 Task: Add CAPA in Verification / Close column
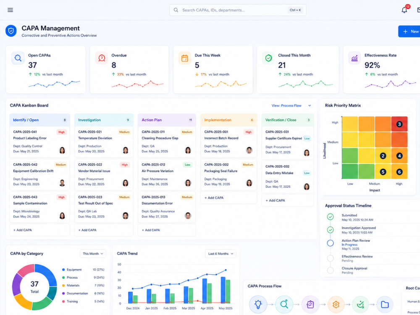[288, 200]
